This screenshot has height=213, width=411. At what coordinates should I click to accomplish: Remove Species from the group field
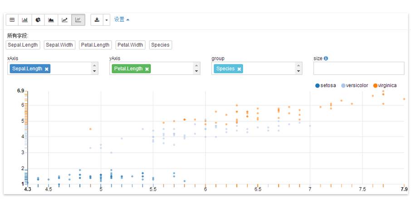(x=239, y=69)
